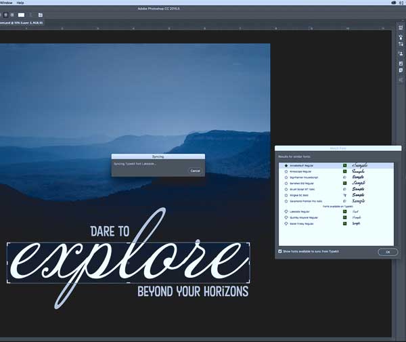Image resolution: width=406 pixels, height=342 pixels.
Task: Open the Help menu
Action: (x=20, y=3)
